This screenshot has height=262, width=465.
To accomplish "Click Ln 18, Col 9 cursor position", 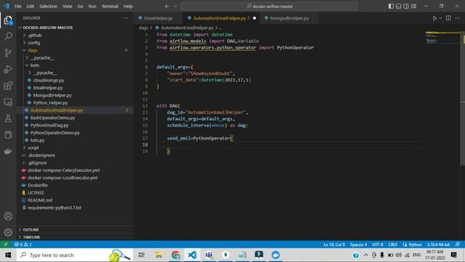I will (x=334, y=245).
